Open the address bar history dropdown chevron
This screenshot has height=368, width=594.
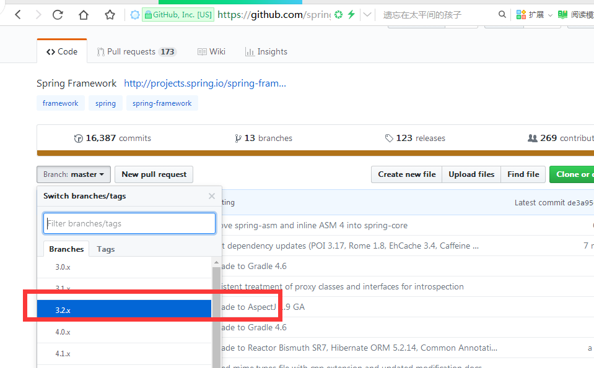(367, 15)
